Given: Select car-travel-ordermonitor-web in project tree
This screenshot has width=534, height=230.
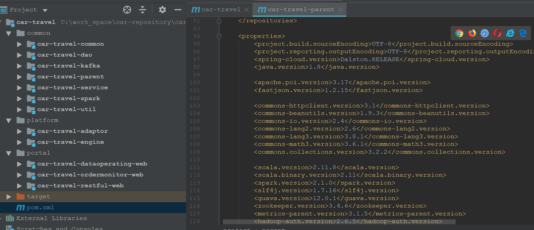Looking at the screenshot, I should 90,175.
